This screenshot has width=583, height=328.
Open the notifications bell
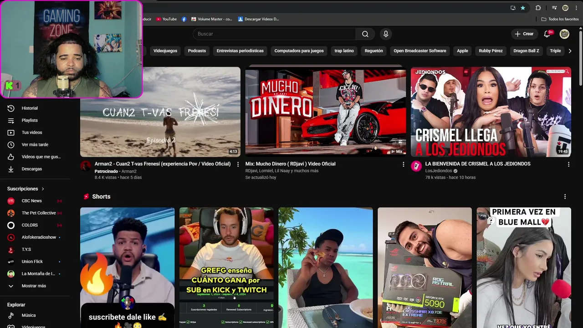click(547, 34)
